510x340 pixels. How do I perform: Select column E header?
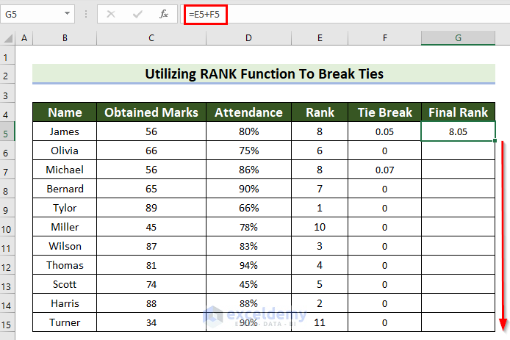tap(320, 38)
